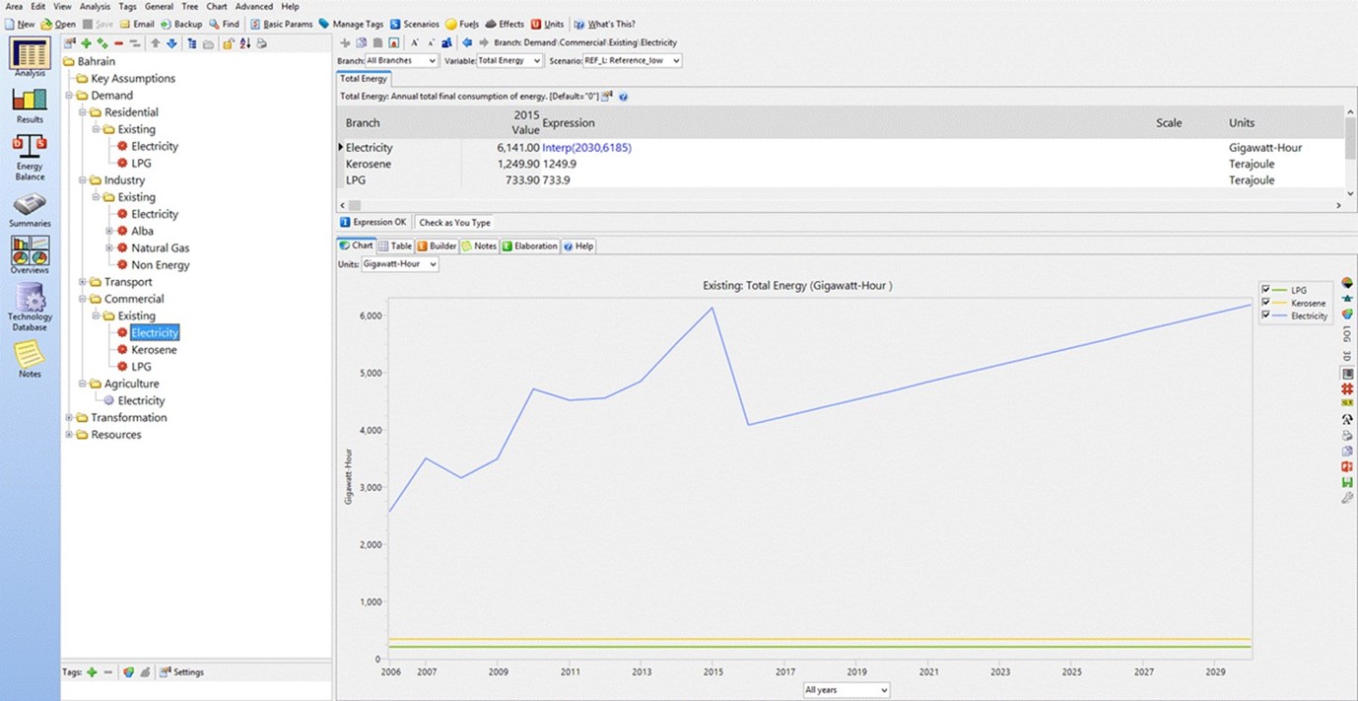Open the Summaries view
Image resolution: width=1358 pixels, height=701 pixels.
pyautogui.click(x=30, y=210)
